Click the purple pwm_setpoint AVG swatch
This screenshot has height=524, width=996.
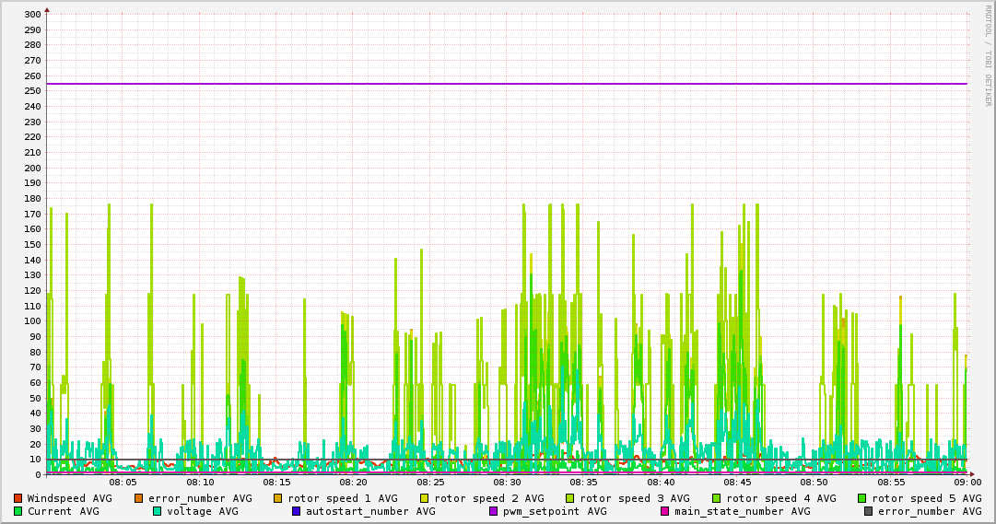(x=493, y=511)
